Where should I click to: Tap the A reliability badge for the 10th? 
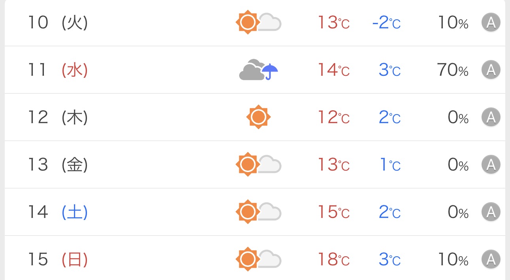[491, 23]
